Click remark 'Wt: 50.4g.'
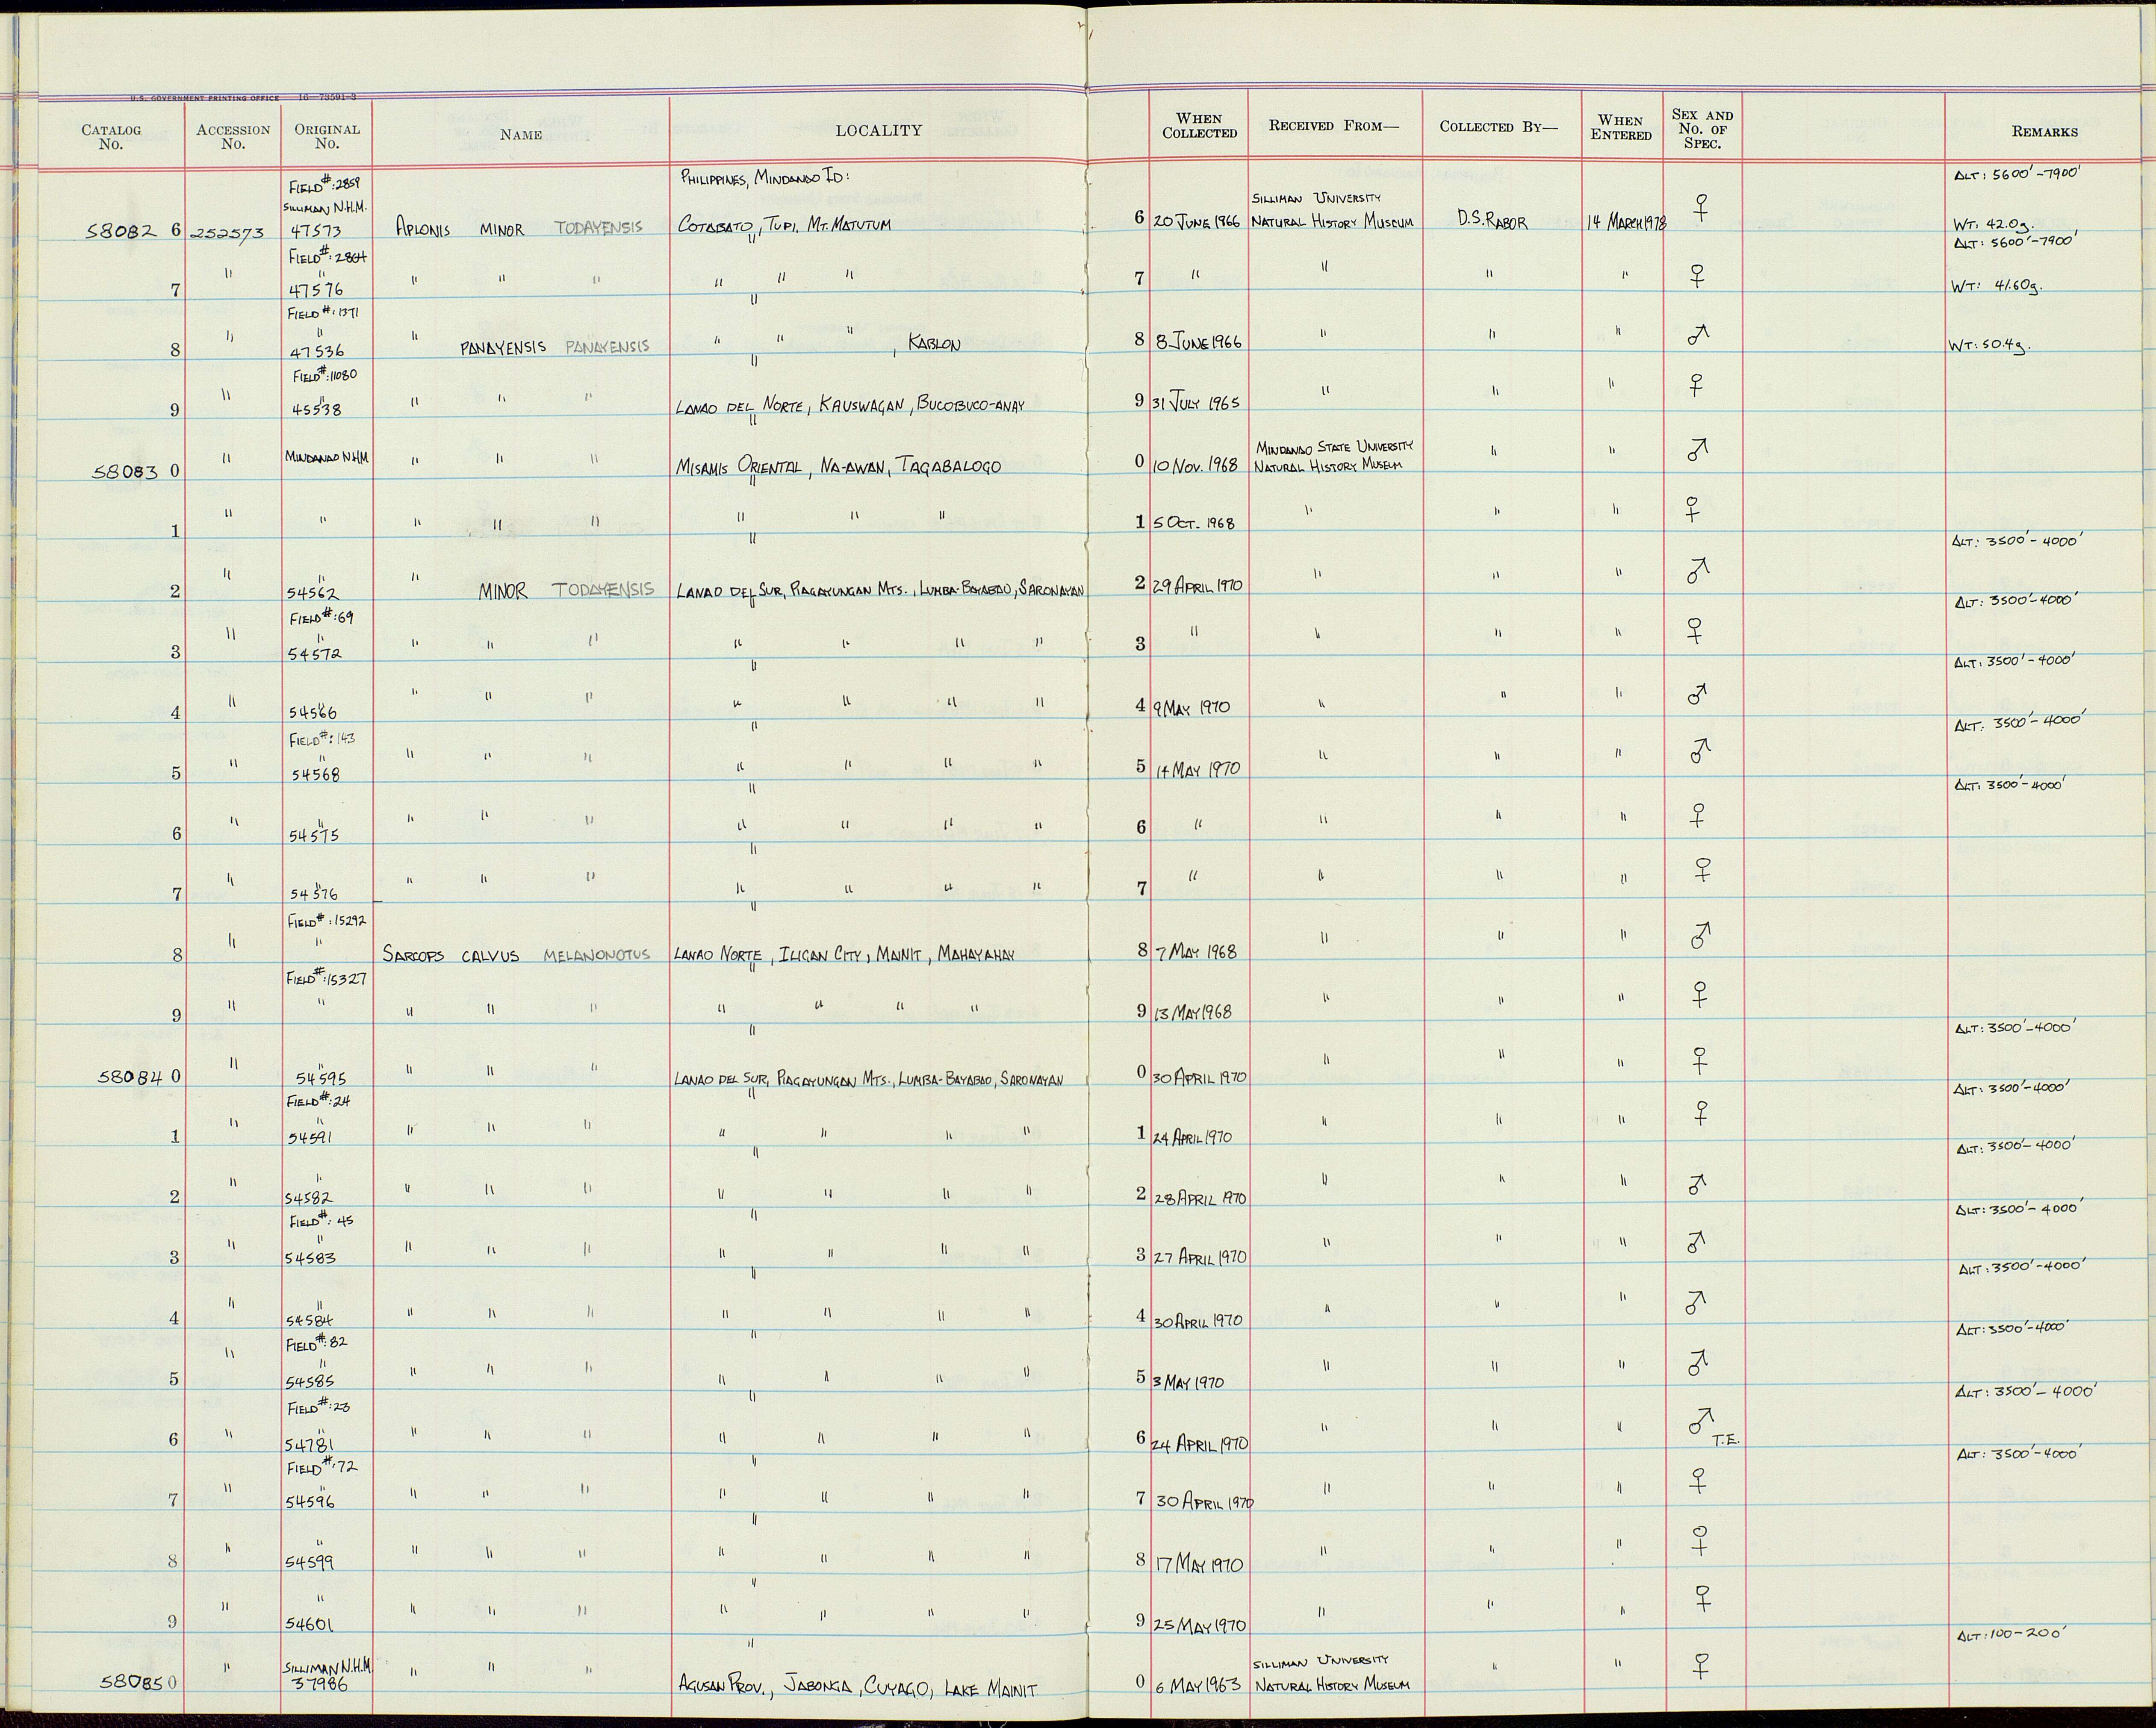Image resolution: width=2156 pixels, height=1728 pixels. click(x=1990, y=347)
